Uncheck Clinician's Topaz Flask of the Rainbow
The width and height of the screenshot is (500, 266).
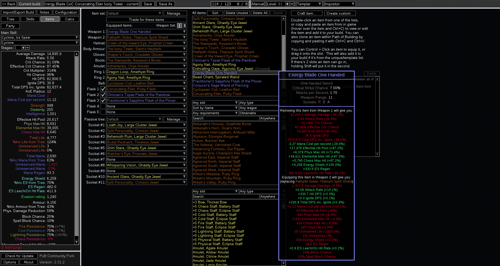tap(103, 95)
